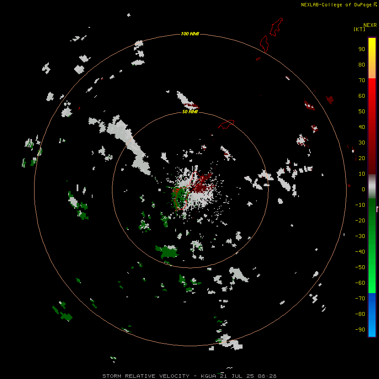This screenshot has height=379, width=379.
Task: Click the NEXLAB-College of DuPage watermark text
Action: pos(336,5)
